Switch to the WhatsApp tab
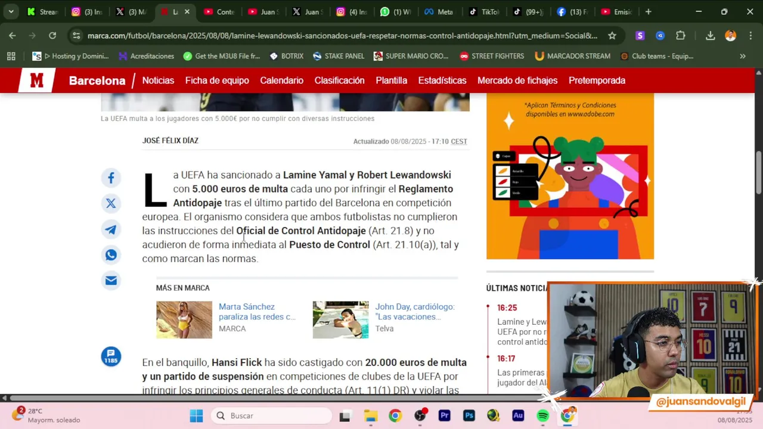The width and height of the screenshot is (763, 429). [x=396, y=12]
